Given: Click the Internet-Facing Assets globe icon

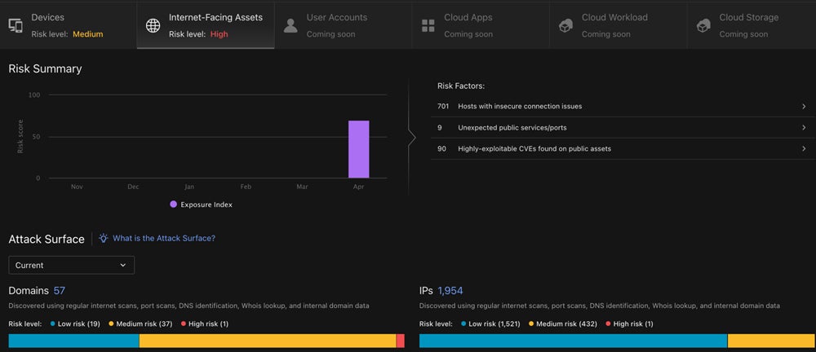Looking at the screenshot, I should (153, 25).
